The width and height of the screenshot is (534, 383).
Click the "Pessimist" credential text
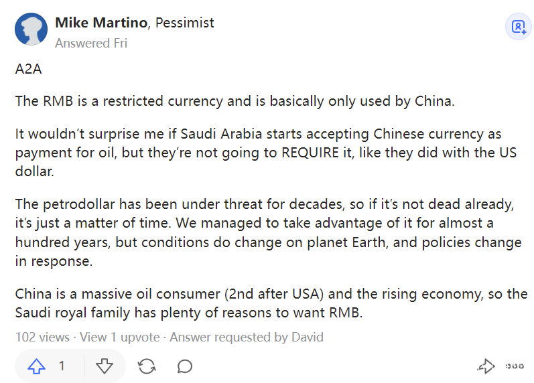coord(185,23)
